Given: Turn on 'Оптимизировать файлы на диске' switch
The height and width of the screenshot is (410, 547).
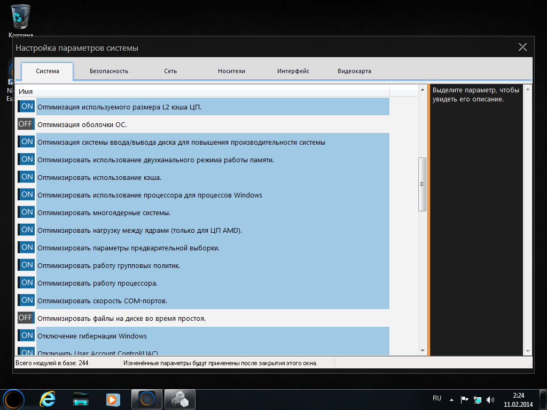Looking at the screenshot, I should [x=26, y=318].
